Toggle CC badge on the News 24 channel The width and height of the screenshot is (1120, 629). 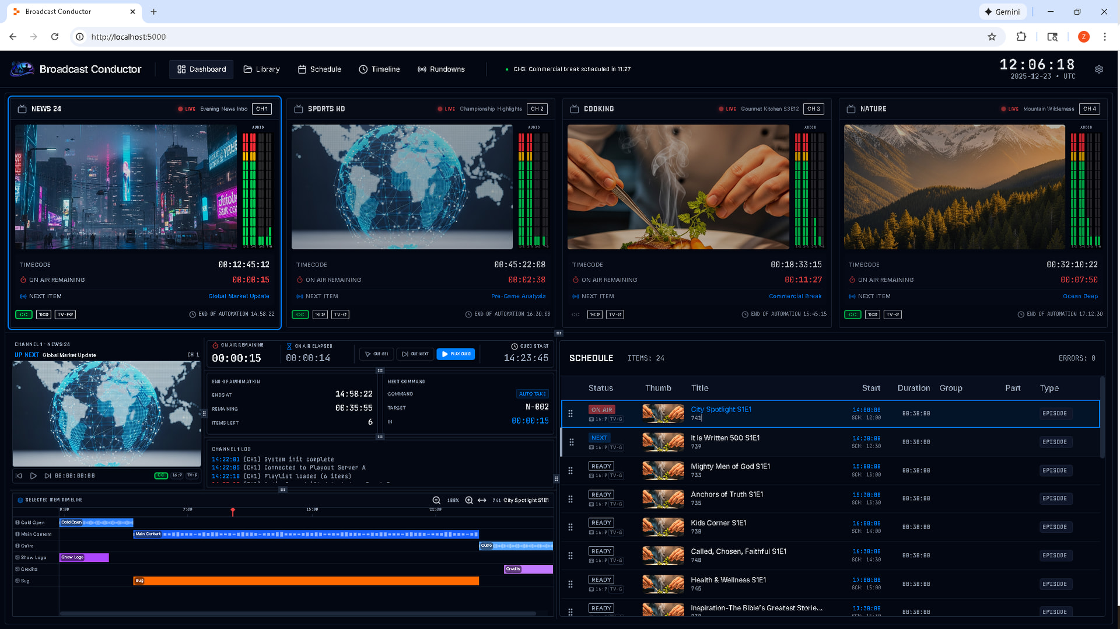[x=23, y=314]
